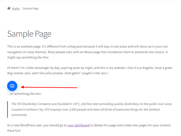Click the Sample Page heading
This screenshot has height=136, width=181.
pos(29,34)
